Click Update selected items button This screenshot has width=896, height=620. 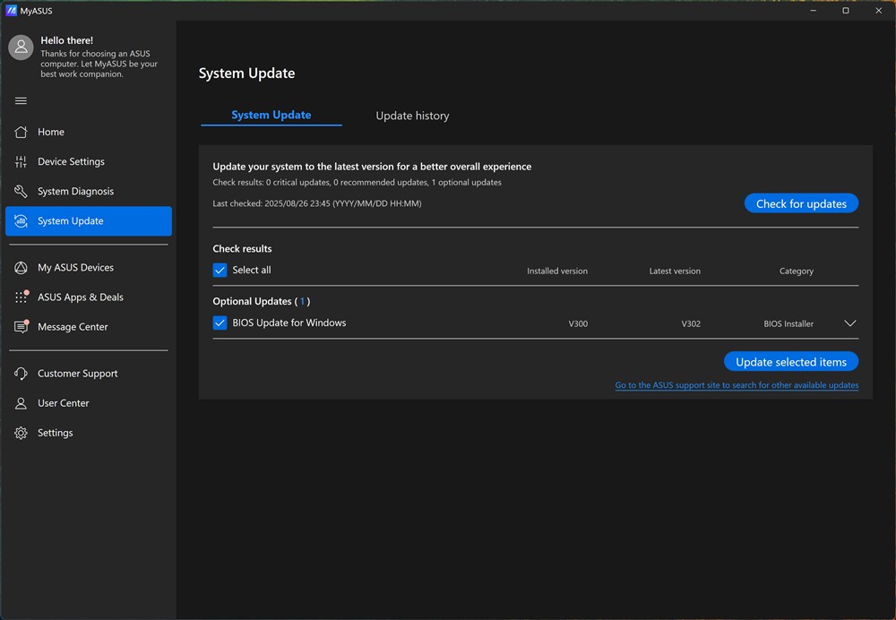tap(790, 362)
